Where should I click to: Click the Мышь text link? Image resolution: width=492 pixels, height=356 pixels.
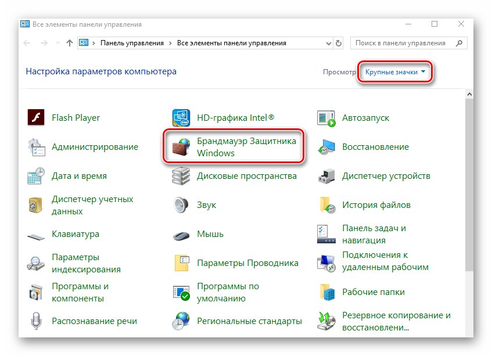[210, 234]
